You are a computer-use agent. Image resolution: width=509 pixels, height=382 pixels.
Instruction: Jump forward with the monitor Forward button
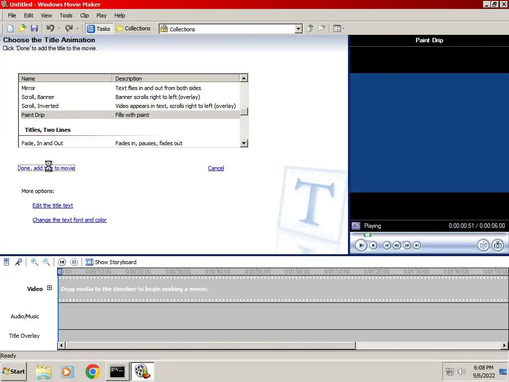(x=417, y=246)
